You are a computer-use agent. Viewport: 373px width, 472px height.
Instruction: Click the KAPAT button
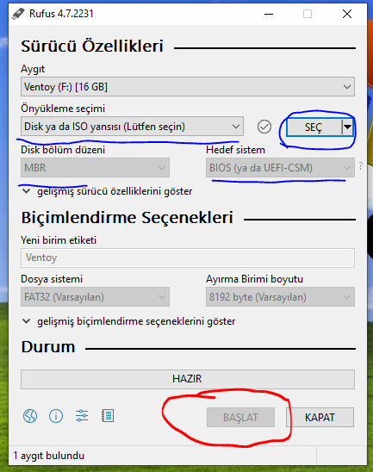point(320,417)
